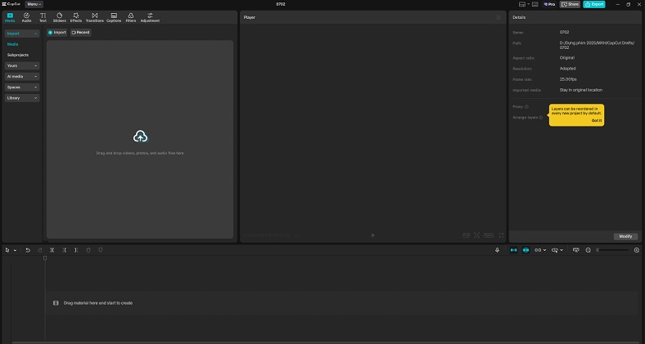The image size is (645, 344).
Task: Toggle main track magnet in timeline
Action: (x=514, y=250)
